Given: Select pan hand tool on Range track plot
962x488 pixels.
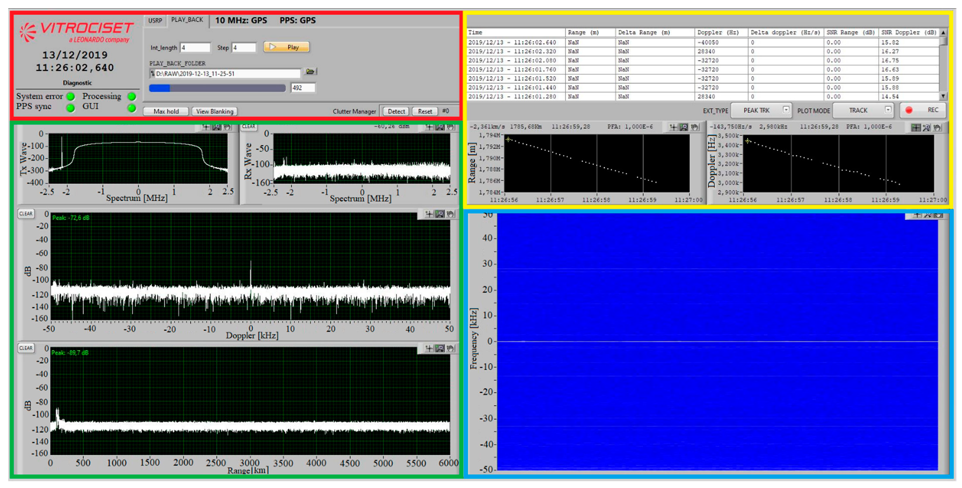Looking at the screenshot, I should pyautogui.click(x=694, y=127).
